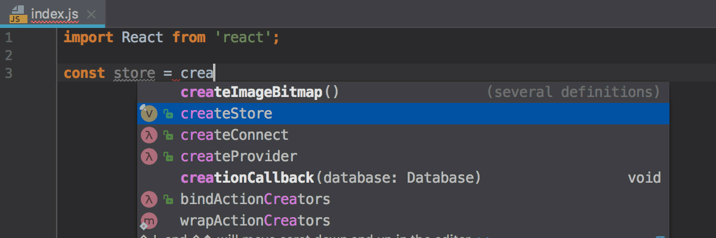The height and width of the screenshot is (238, 716).
Task: Select createImageBitmap() from the completion list
Action: point(259,92)
